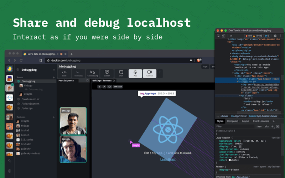285x178 pixels.
Task: Reload the shared browser page
Action: [x=109, y=87]
